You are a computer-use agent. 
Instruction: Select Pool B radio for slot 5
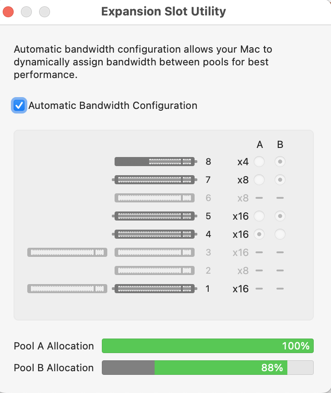click(x=280, y=216)
